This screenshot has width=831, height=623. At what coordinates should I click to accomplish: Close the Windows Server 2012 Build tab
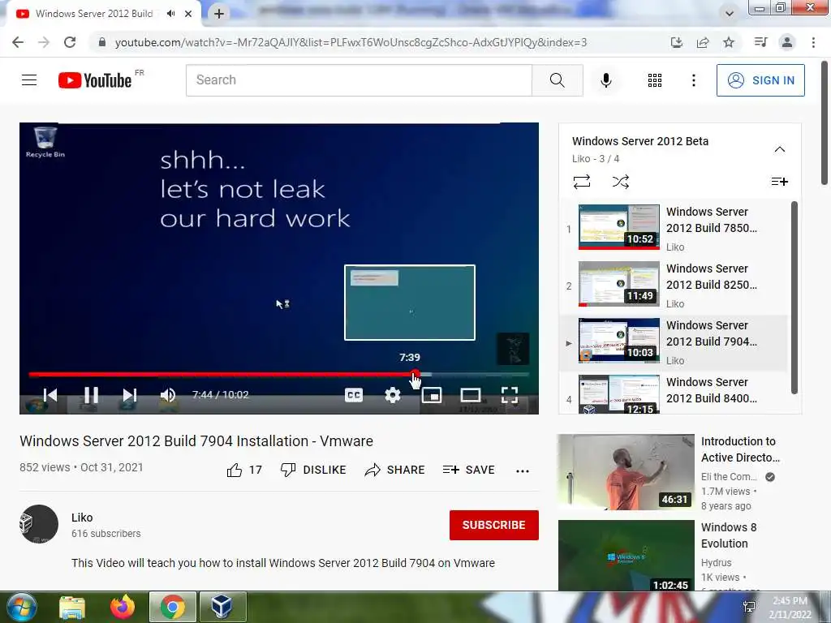pyautogui.click(x=188, y=14)
